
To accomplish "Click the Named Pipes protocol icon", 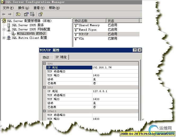I will pyautogui.click(x=76, y=30).
